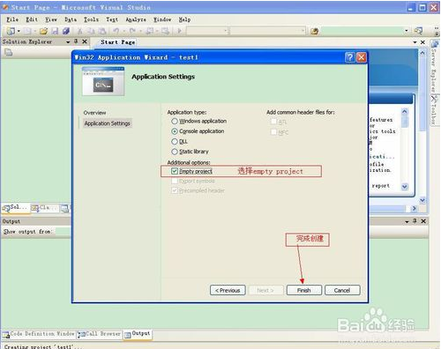Click the Save All toolbar icon
The width and height of the screenshot is (441, 349).
click(66, 31)
